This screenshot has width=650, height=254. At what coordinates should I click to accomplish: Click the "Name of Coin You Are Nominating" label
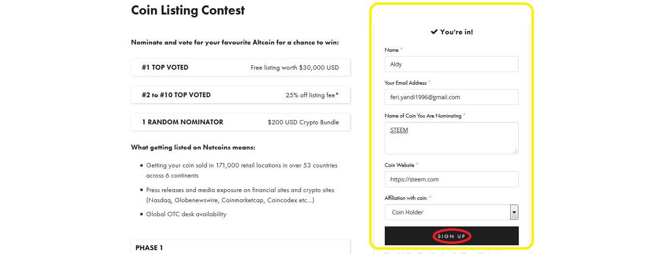[x=423, y=116]
